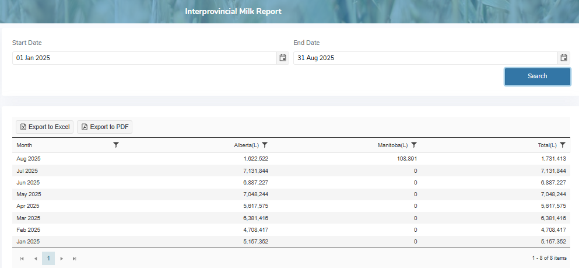
Task: Export the report to PDF
Action: [105, 127]
